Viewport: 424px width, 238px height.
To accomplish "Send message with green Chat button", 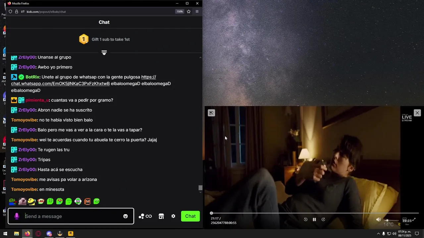I will (190, 216).
